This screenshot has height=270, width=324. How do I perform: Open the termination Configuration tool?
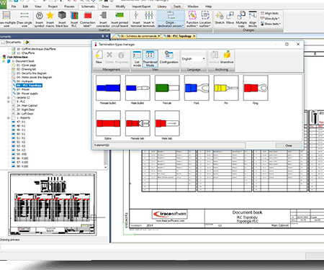tap(169, 57)
